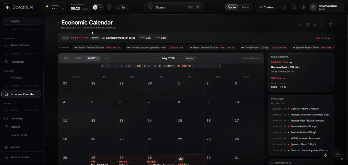The height and width of the screenshot is (165, 348).
Task: Open French Consumer Spending m/m in upcoming list
Action: tap(301, 115)
